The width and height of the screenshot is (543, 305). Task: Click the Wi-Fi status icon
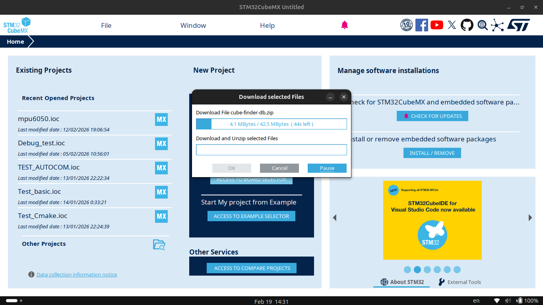point(497,301)
